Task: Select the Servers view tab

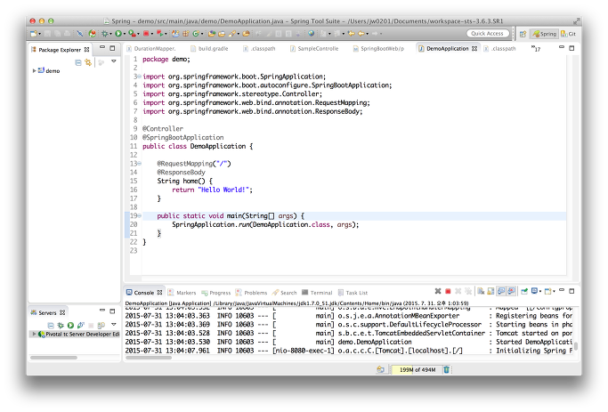Action: pos(48,312)
